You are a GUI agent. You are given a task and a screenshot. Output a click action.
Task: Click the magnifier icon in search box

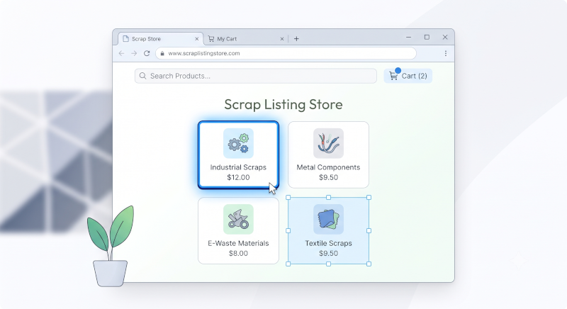tap(143, 76)
